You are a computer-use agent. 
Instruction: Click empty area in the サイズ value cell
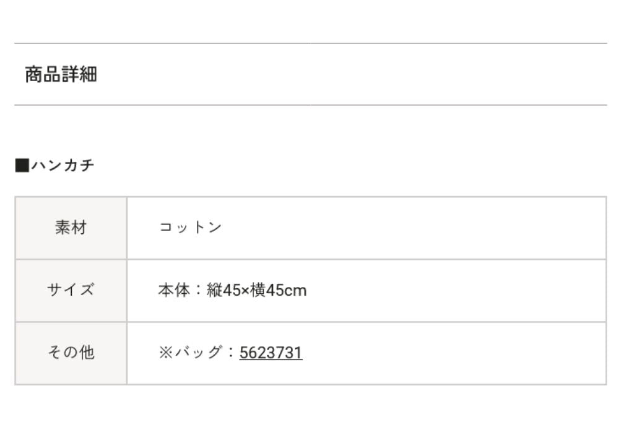point(454,290)
